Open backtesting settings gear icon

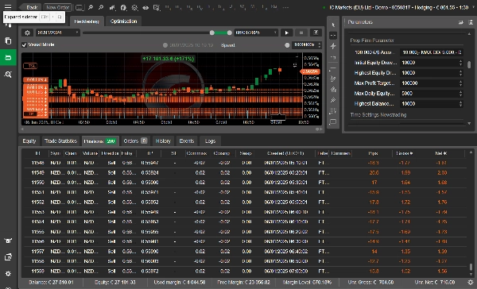[27, 33]
